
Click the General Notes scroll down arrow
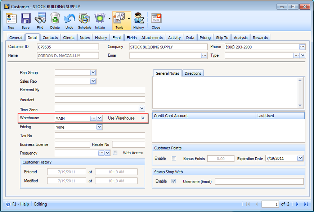[300, 105]
